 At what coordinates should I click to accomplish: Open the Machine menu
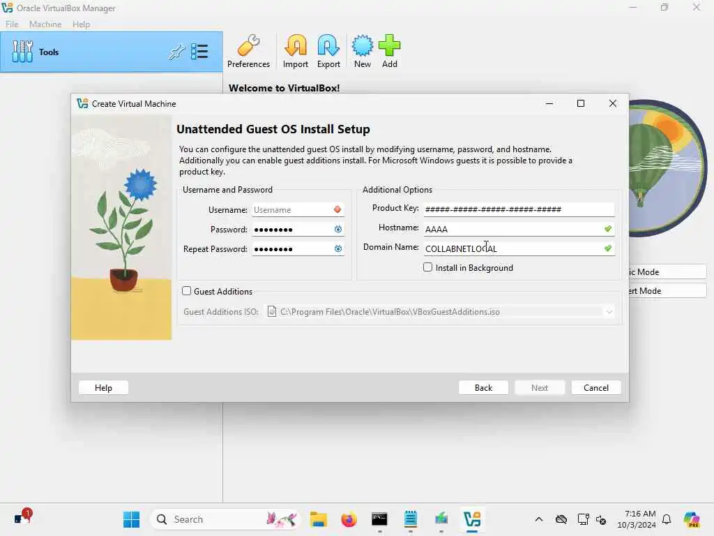[x=45, y=24]
